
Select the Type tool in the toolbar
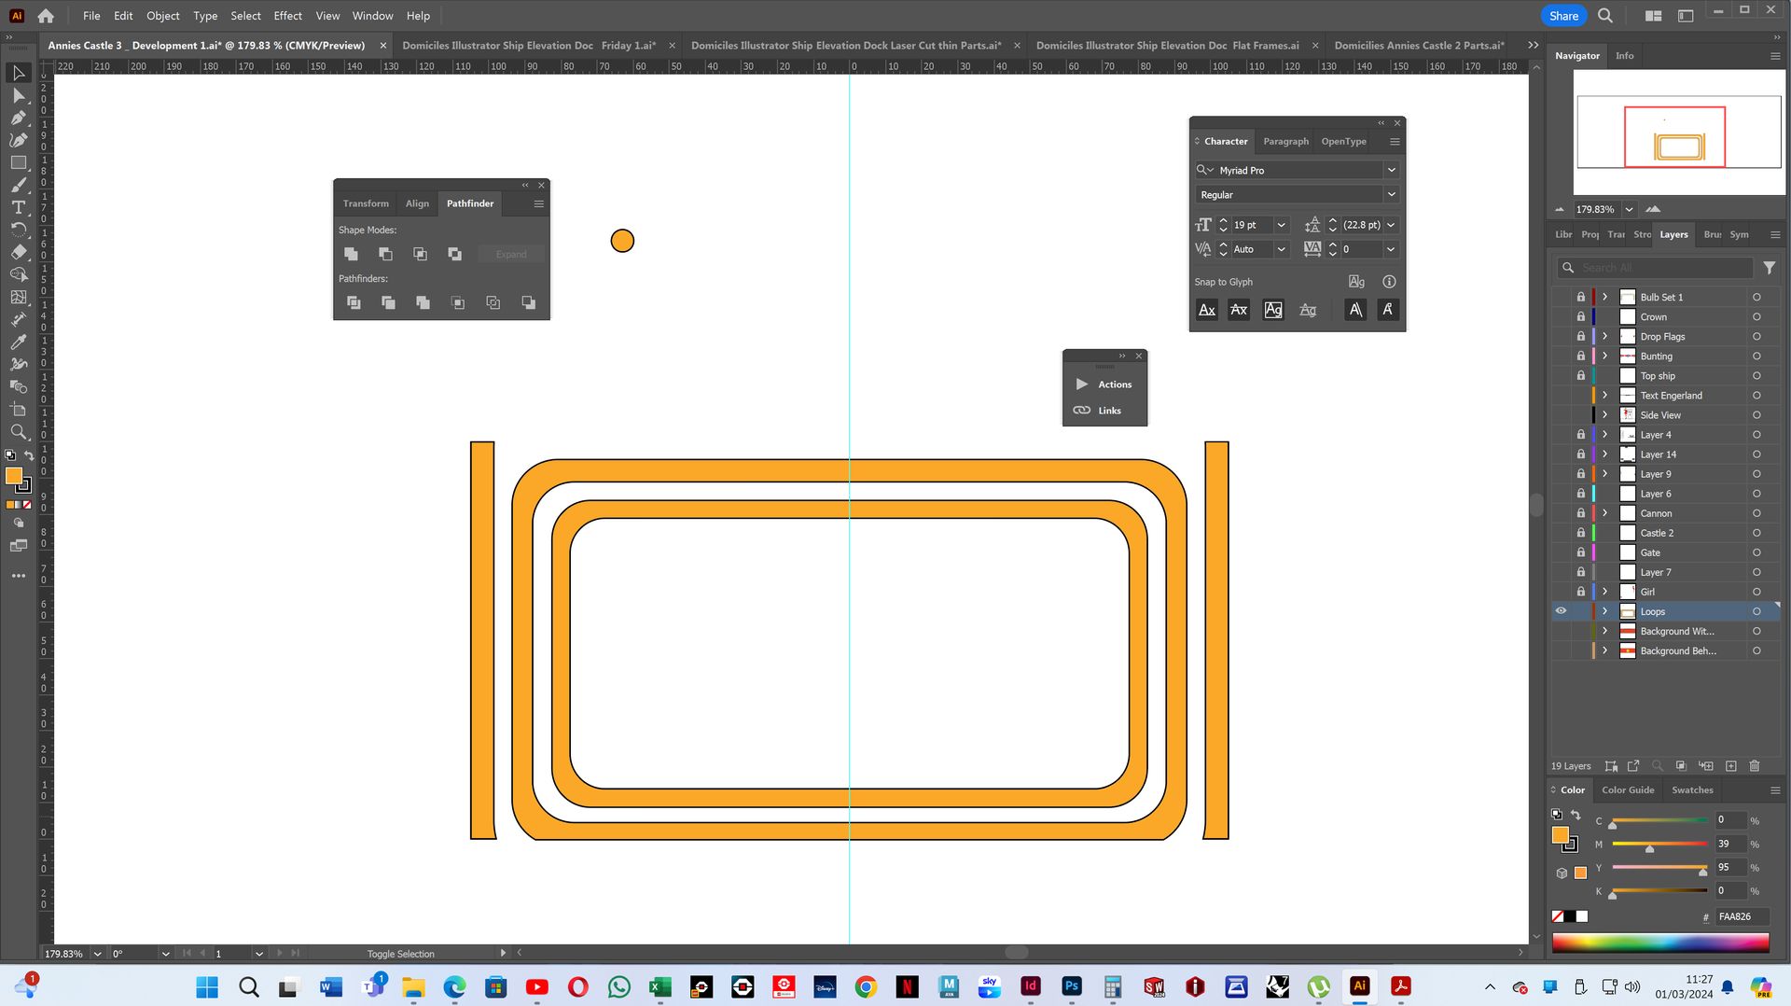(18, 207)
